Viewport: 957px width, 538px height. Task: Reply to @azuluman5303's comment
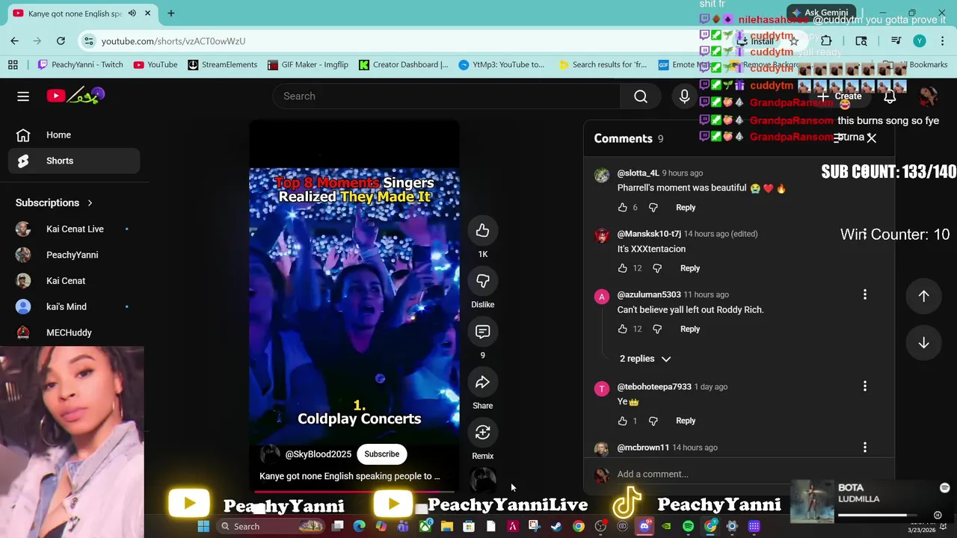pyautogui.click(x=690, y=329)
